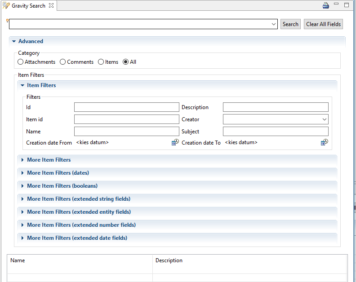Image resolution: width=356 pixels, height=282 pixels.
Task: Collapse the Advanced section
Action: click(14, 41)
